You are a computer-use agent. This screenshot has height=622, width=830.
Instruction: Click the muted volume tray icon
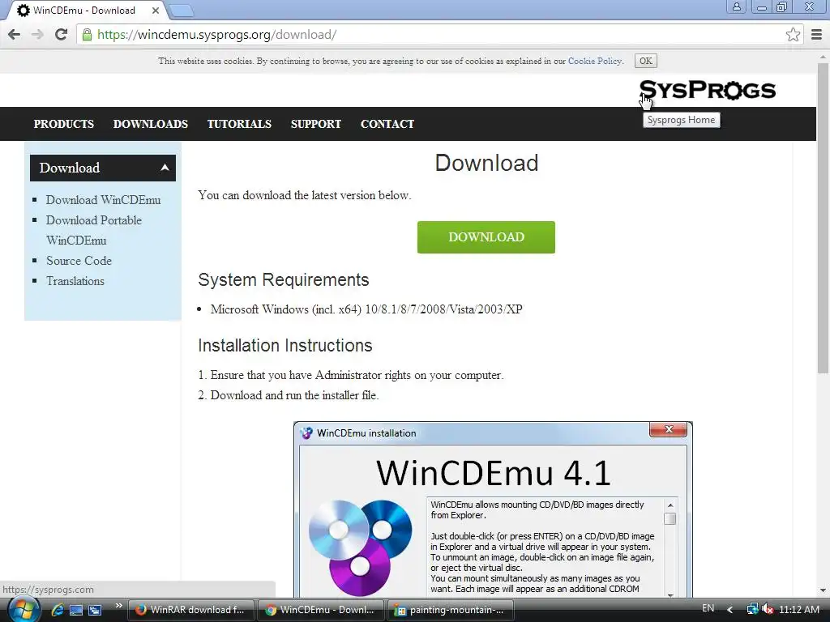[767, 610]
